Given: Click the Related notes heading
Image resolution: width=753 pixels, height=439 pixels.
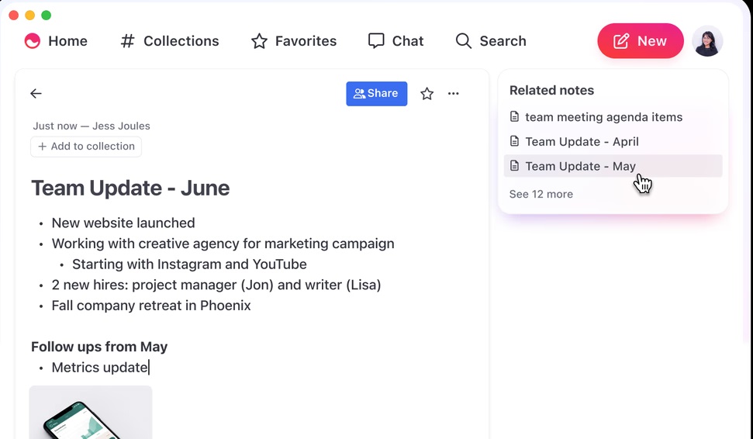Looking at the screenshot, I should pos(552,90).
